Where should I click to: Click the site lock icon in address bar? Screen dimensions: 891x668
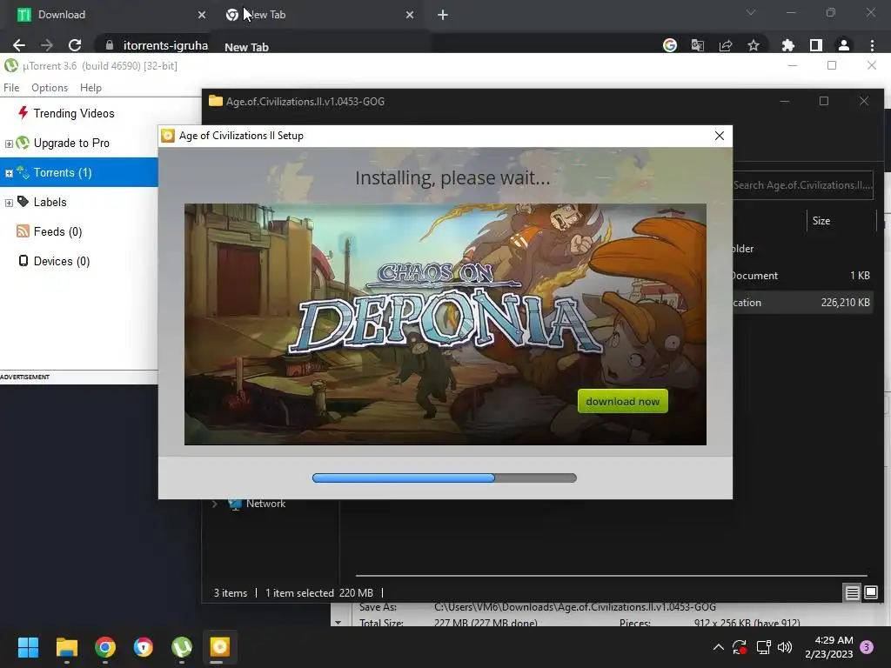point(110,45)
